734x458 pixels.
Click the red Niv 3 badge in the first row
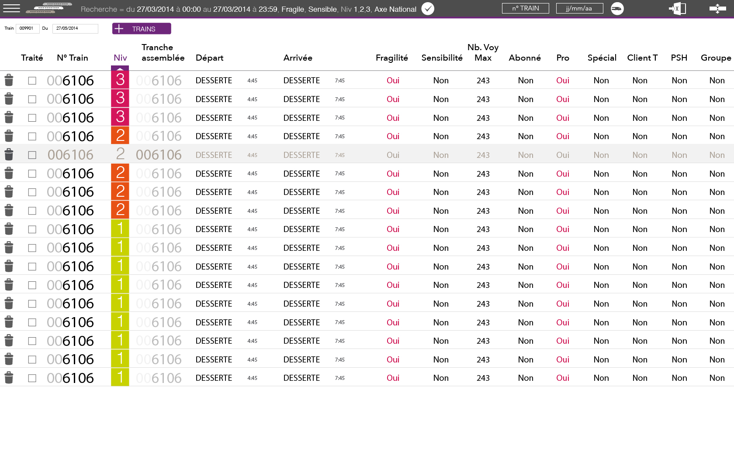click(x=120, y=80)
